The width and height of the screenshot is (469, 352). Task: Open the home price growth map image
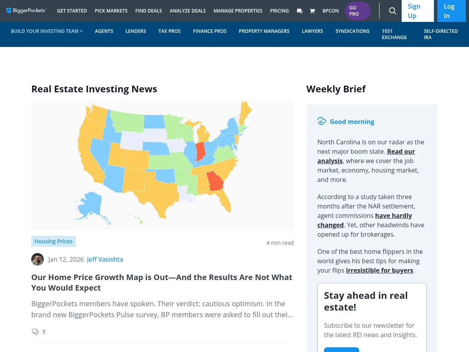pyautogui.click(x=163, y=164)
